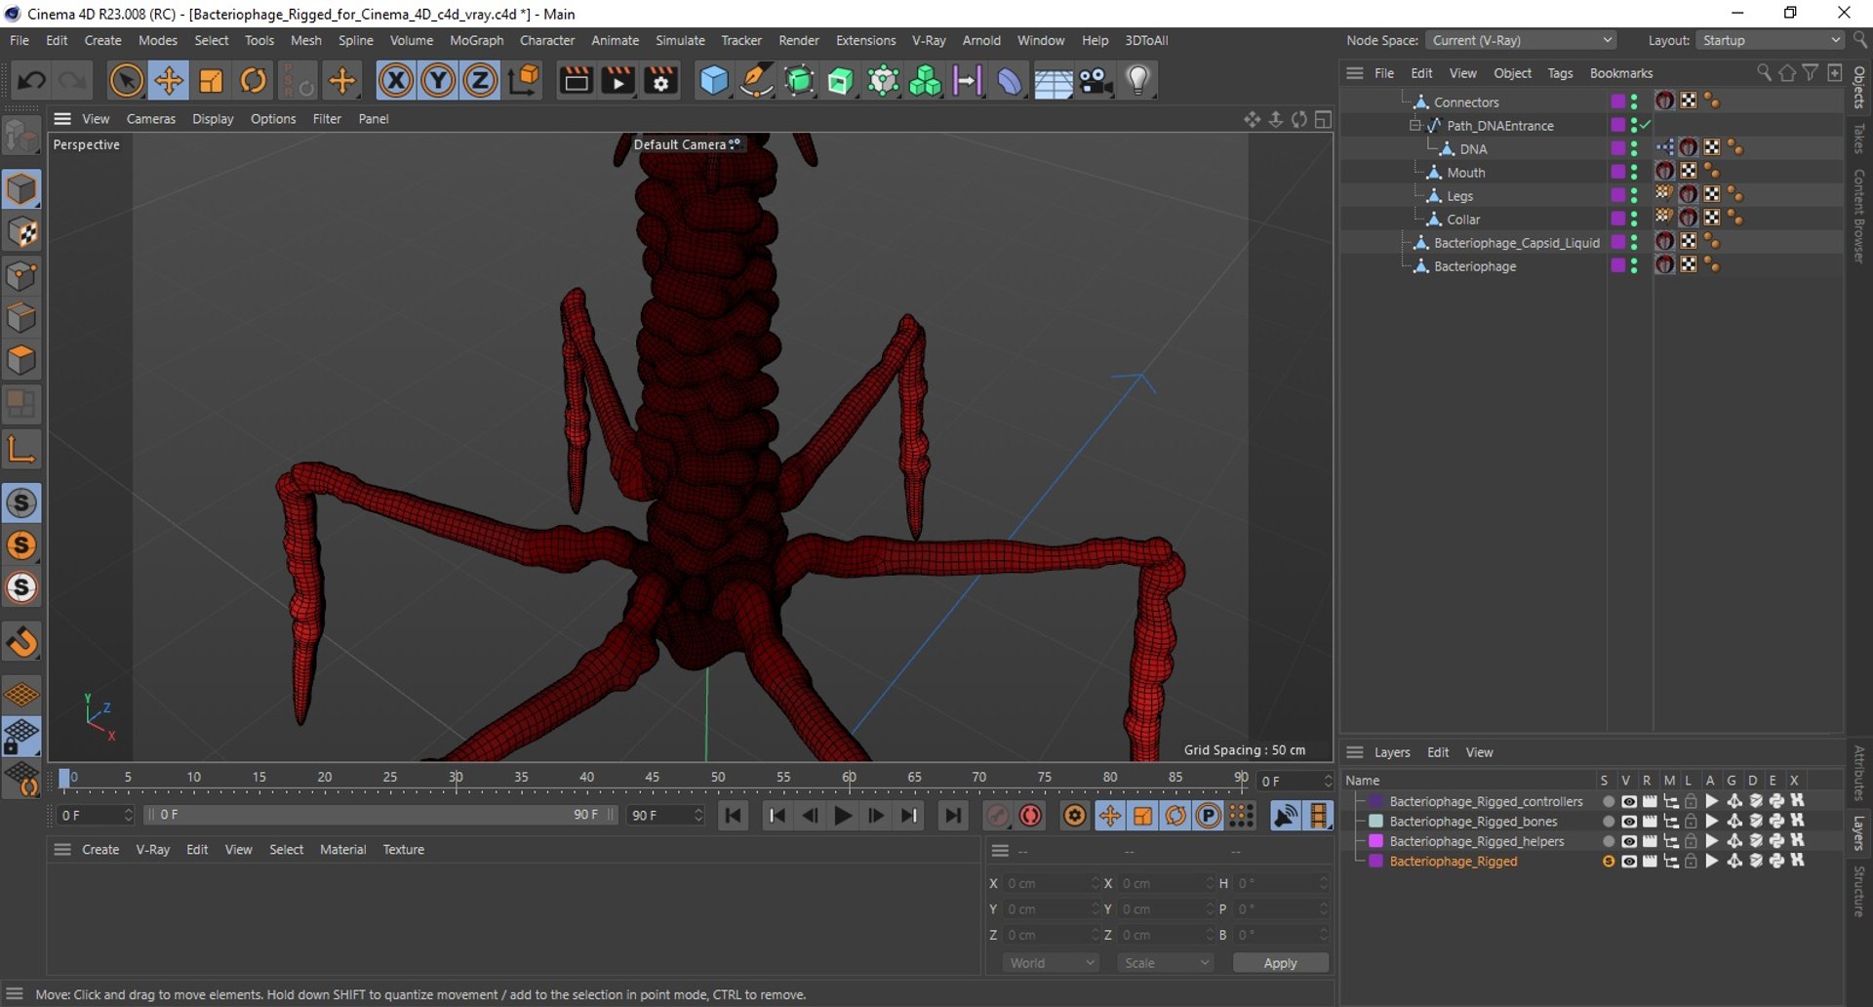Screen dimensions: 1873x1007
Task: Switch to Model mode in left palette
Action: [x=21, y=189]
